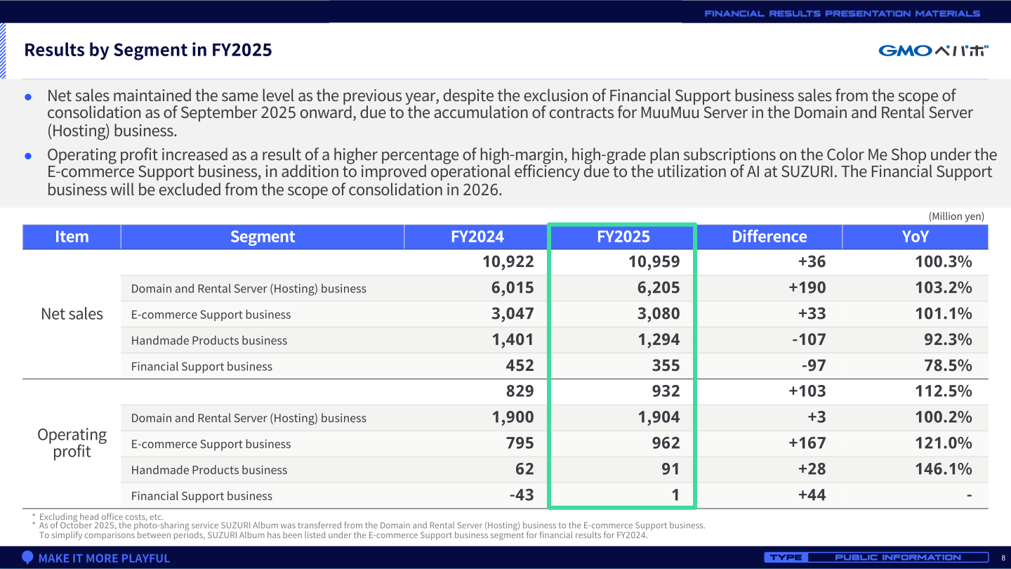Click the +190 difference cell
This screenshot has height=569, width=1011.
tap(807, 288)
